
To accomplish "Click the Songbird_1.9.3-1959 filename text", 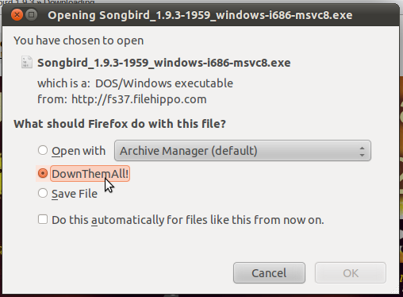I will (x=164, y=63).
